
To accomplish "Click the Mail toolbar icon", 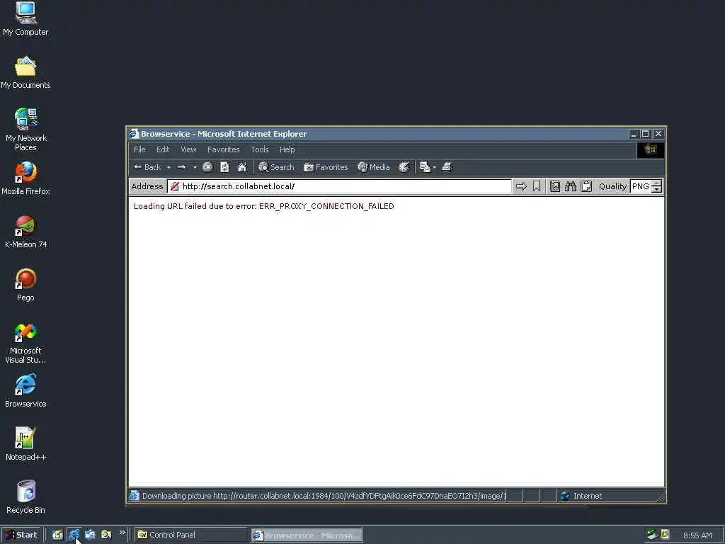I will [x=425, y=167].
